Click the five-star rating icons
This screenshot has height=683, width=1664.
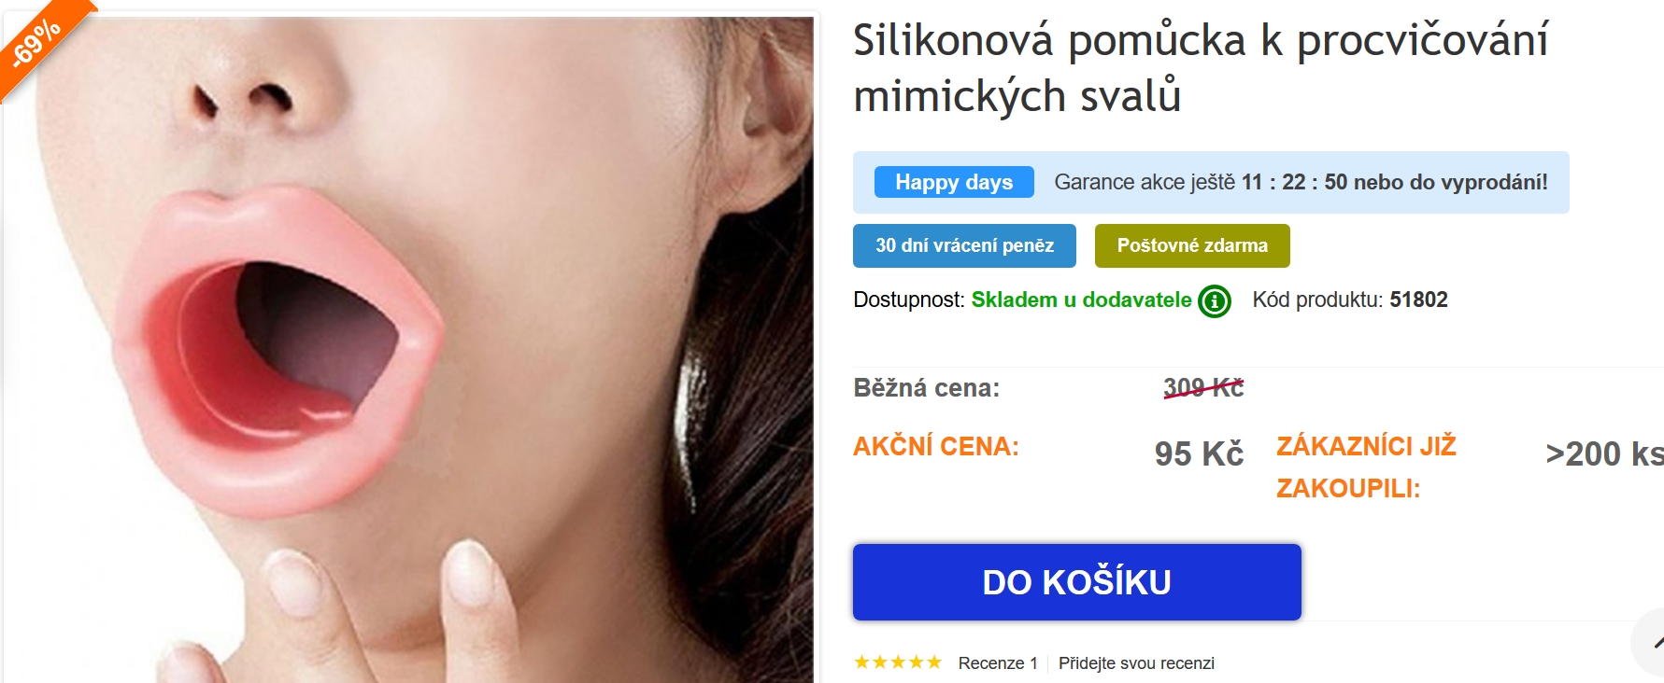898,662
